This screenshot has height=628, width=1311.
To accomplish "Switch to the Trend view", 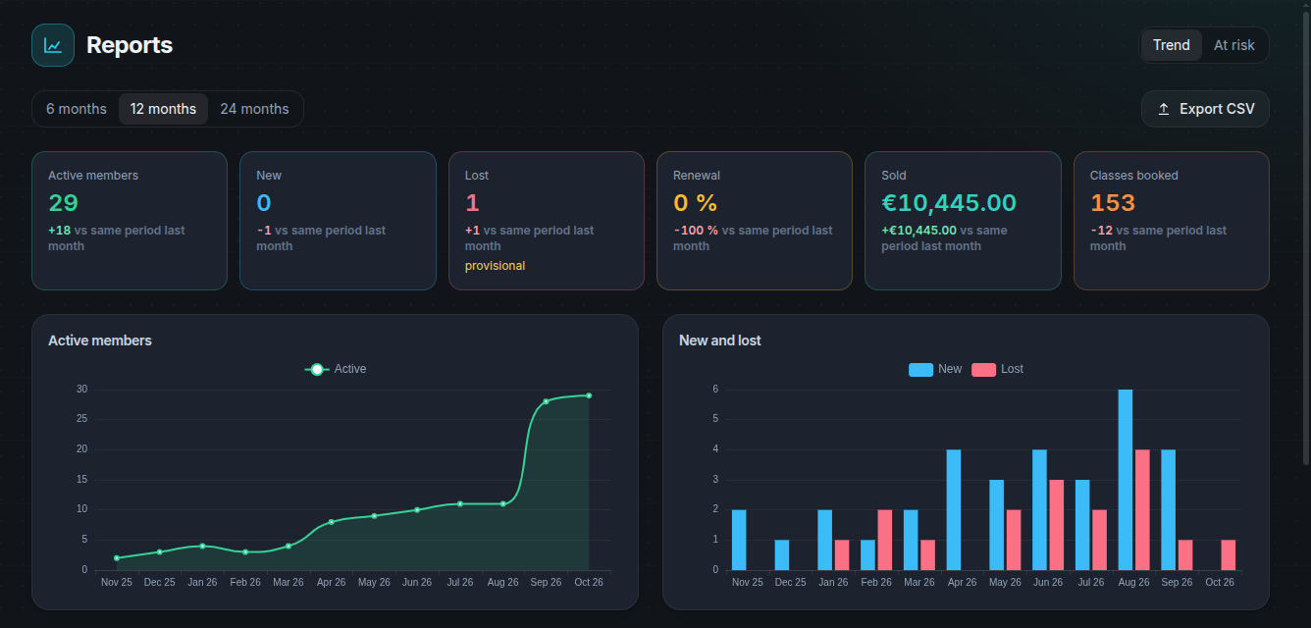I will tap(1172, 45).
